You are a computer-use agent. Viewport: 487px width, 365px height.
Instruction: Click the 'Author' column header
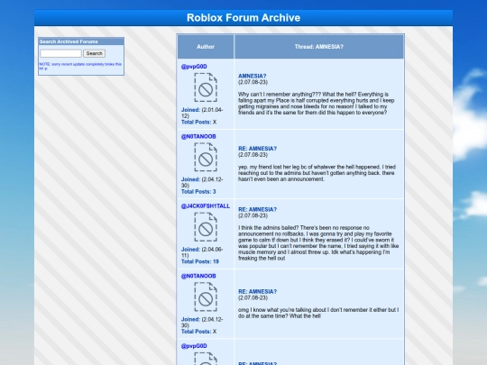click(x=206, y=47)
